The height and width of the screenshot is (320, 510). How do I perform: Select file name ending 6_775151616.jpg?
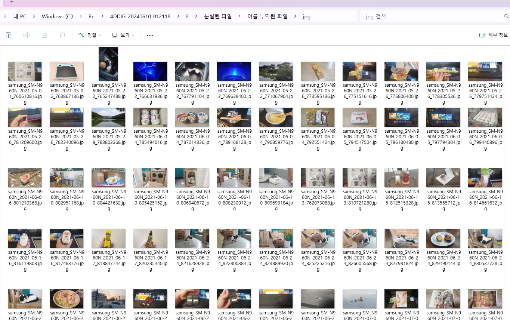coord(360,93)
